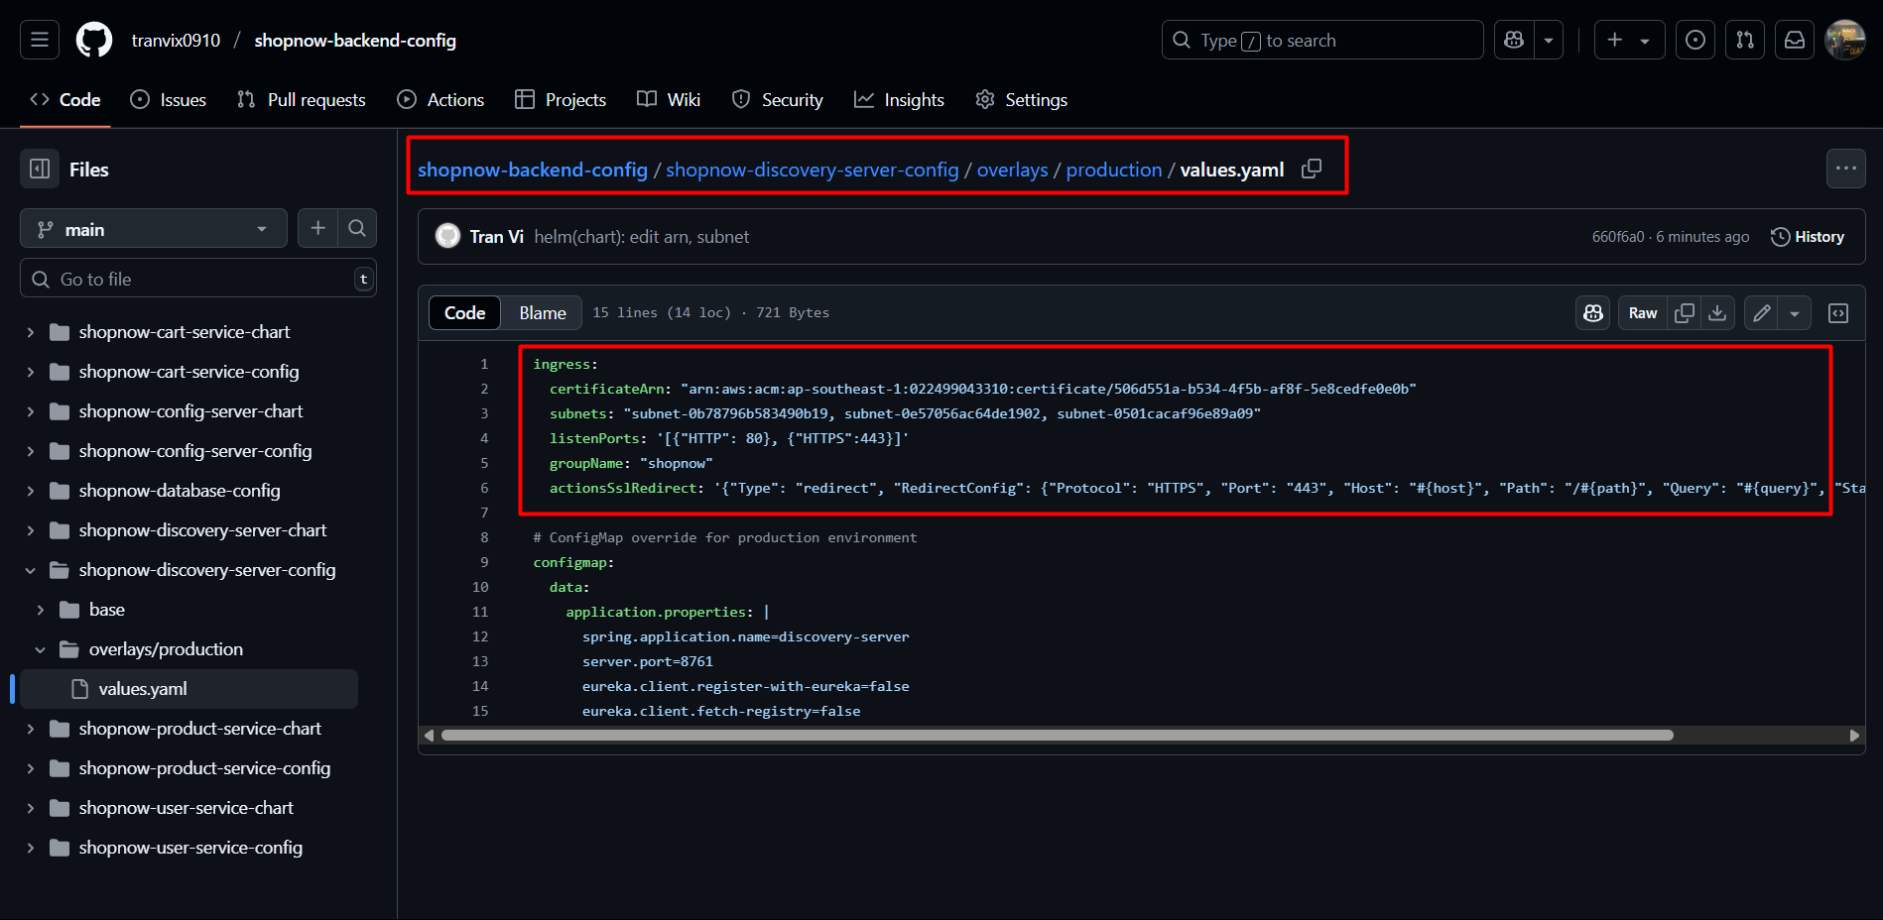Switch to Blame view
1883x920 pixels.
(542, 313)
